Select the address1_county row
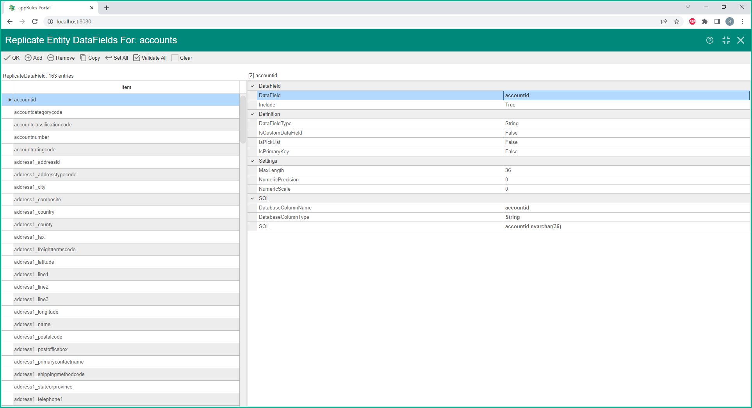752x408 pixels. [x=121, y=225]
